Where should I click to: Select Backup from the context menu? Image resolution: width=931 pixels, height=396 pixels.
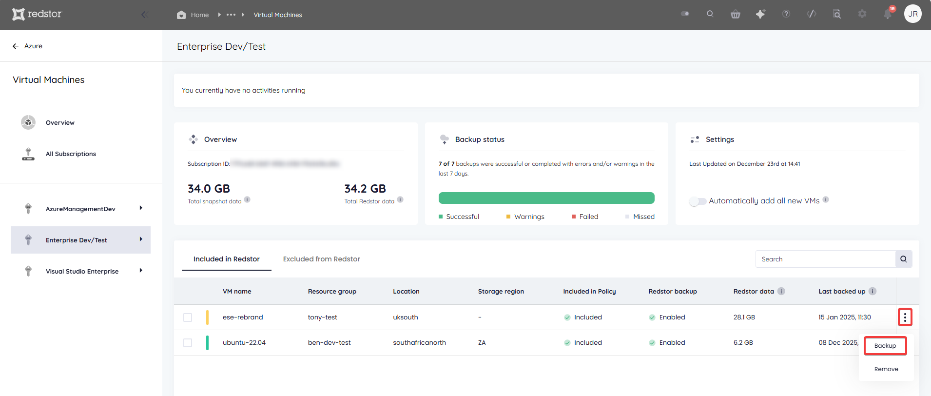[885, 346]
